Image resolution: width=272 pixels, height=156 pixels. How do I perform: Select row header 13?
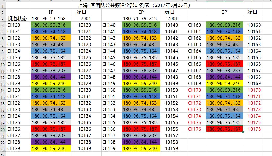[3, 83]
